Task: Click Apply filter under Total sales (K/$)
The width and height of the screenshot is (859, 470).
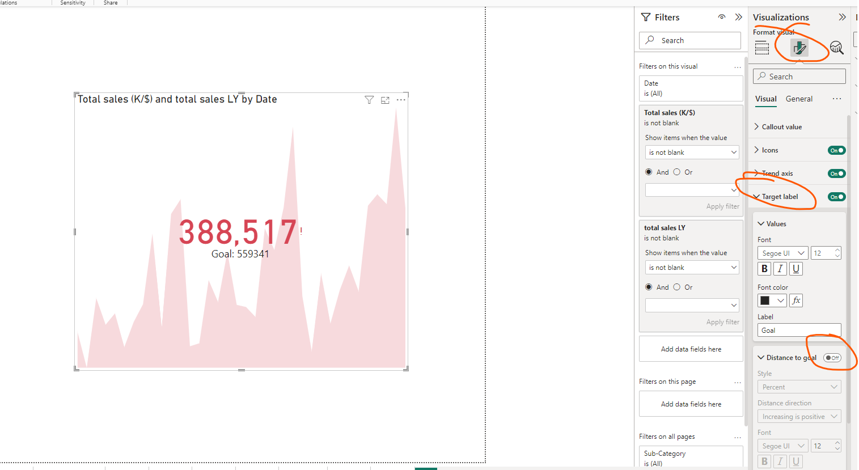Action: click(x=722, y=206)
